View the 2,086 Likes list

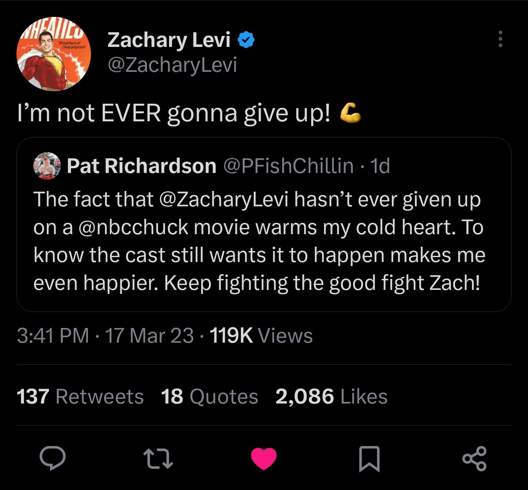point(331,397)
